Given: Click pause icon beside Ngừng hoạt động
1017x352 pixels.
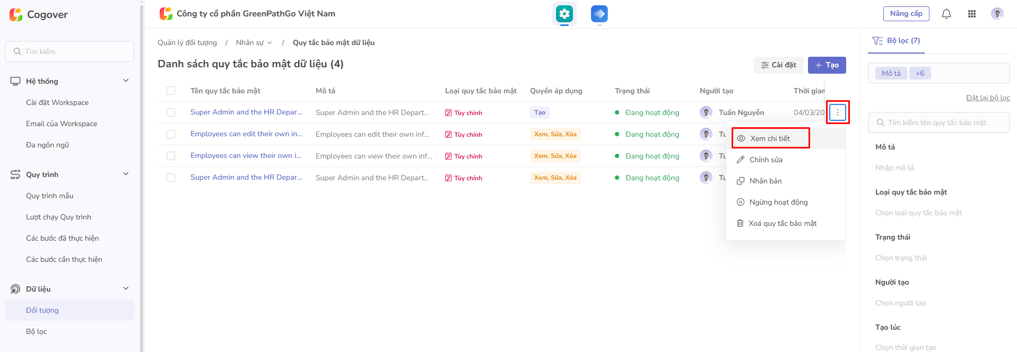Looking at the screenshot, I should (741, 202).
